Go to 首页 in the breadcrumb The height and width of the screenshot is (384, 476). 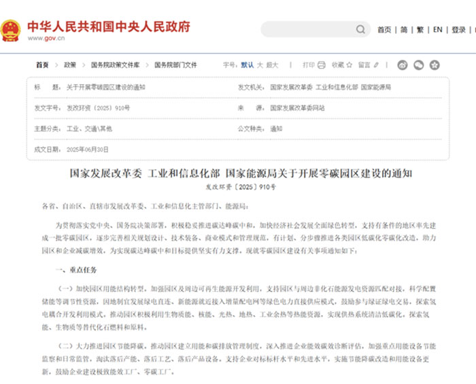[x=42, y=65]
